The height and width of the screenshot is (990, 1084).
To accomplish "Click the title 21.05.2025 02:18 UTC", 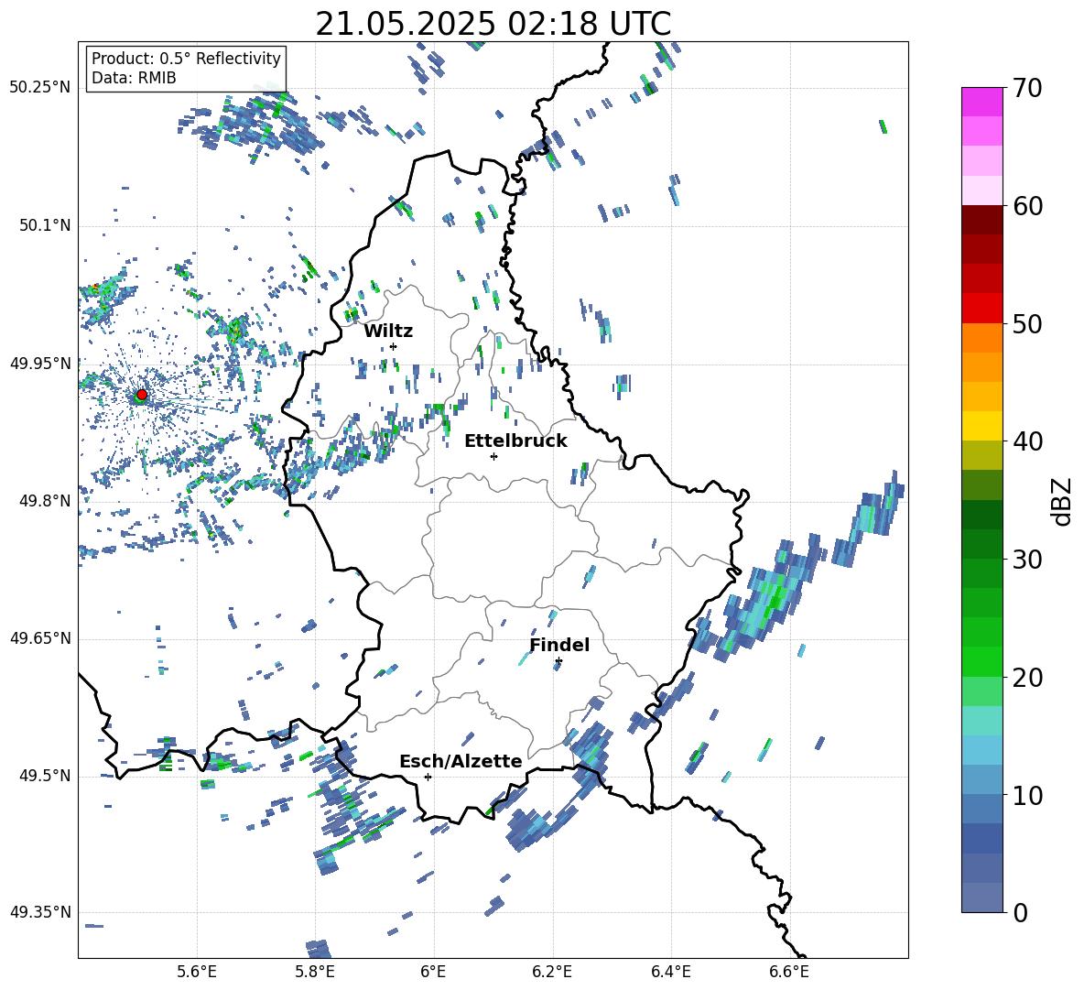I will 493,24.
